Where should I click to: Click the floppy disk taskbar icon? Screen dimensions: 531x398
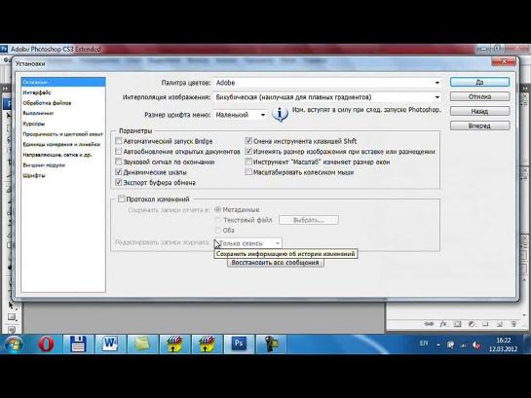pyautogui.click(x=78, y=344)
